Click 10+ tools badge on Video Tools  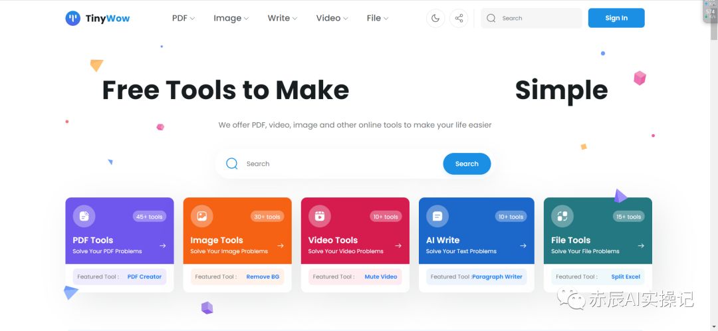click(x=385, y=217)
